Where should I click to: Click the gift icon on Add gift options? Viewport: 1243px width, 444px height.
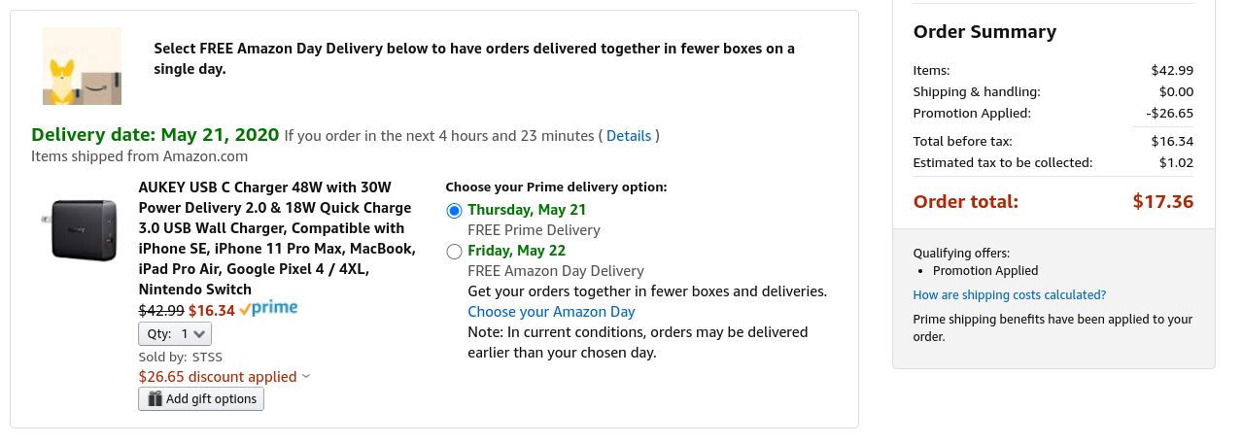point(154,398)
